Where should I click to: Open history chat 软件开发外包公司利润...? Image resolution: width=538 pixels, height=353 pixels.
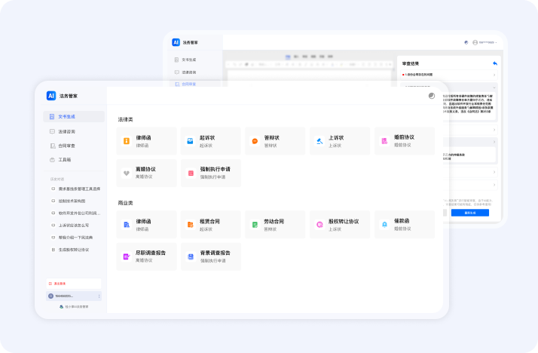click(75, 213)
